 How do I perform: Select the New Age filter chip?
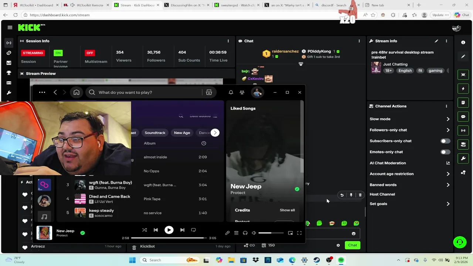click(x=182, y=133)
